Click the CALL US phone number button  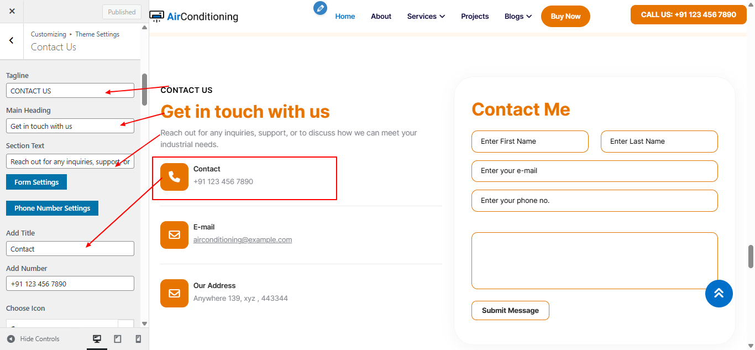(688, 15)
